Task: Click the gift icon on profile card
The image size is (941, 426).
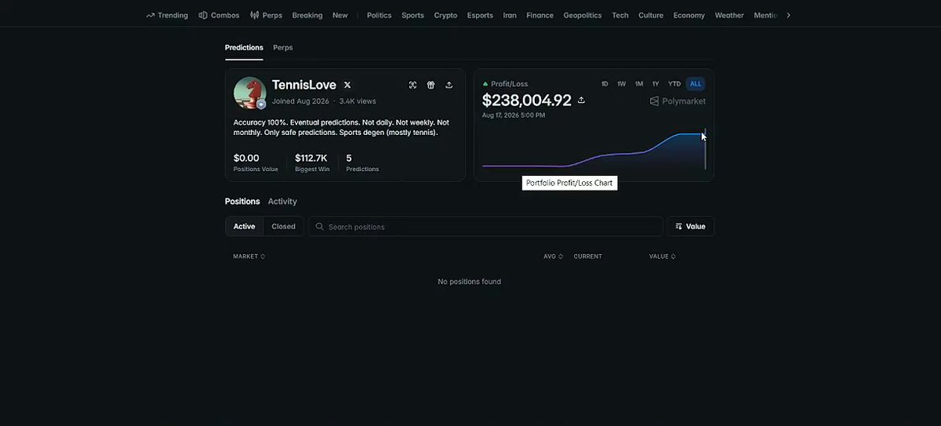Action: (431, 85)
